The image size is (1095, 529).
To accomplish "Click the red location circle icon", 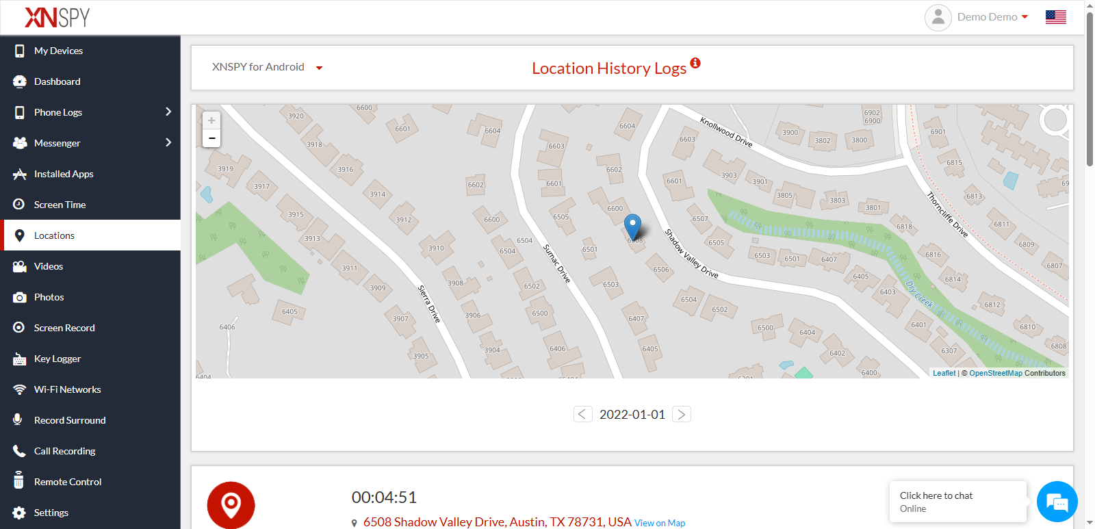I will [231, 505].
